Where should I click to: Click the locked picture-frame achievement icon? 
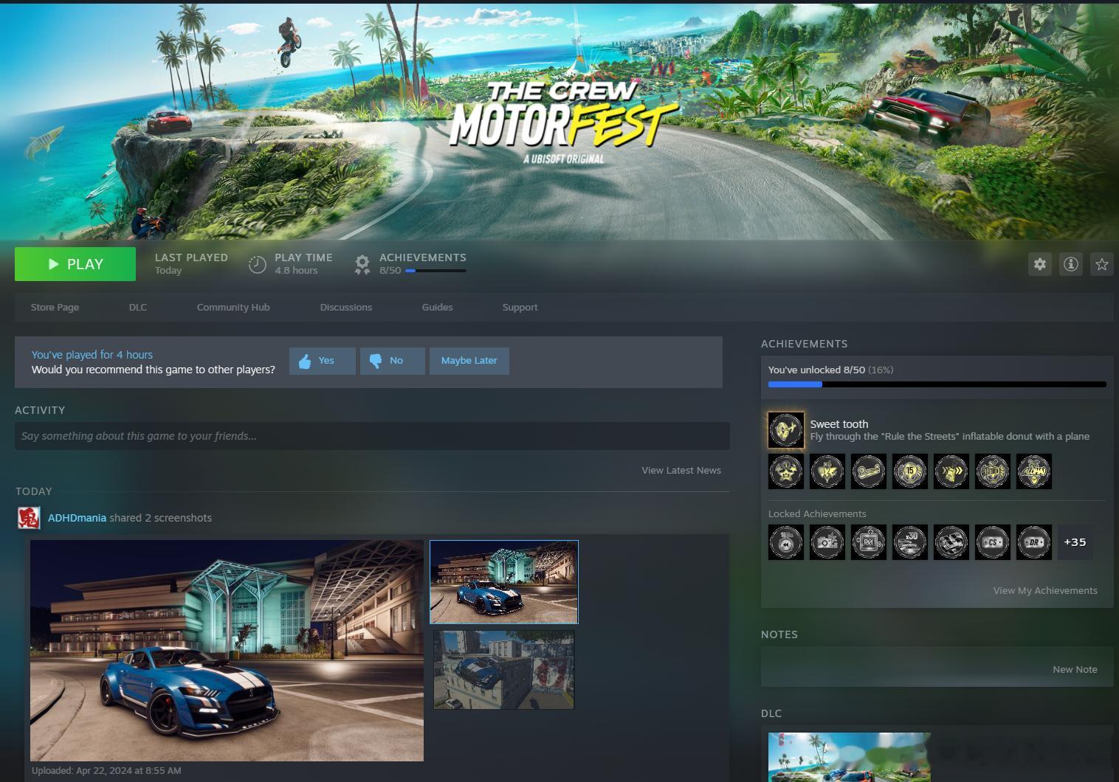pyautogui.click(x=869, y=542)
